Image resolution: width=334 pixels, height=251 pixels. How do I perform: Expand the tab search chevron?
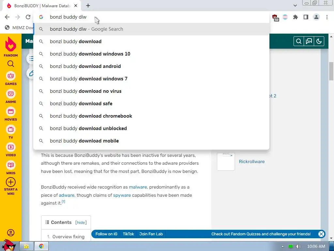(x=295, y=6)
